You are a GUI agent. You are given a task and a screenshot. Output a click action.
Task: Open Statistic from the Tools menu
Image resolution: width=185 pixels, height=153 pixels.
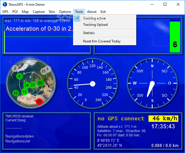click(105, 33)
